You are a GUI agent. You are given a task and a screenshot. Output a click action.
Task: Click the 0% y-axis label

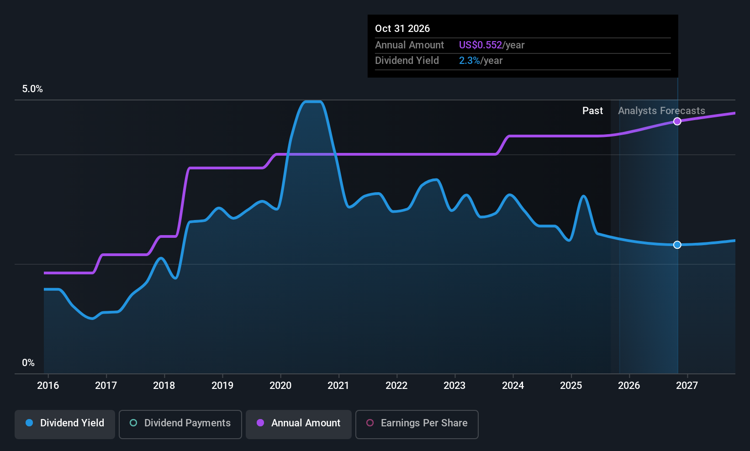point(28,363)
